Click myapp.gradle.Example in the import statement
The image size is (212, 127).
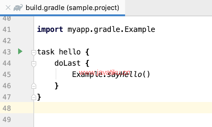(x=111, y=29)
